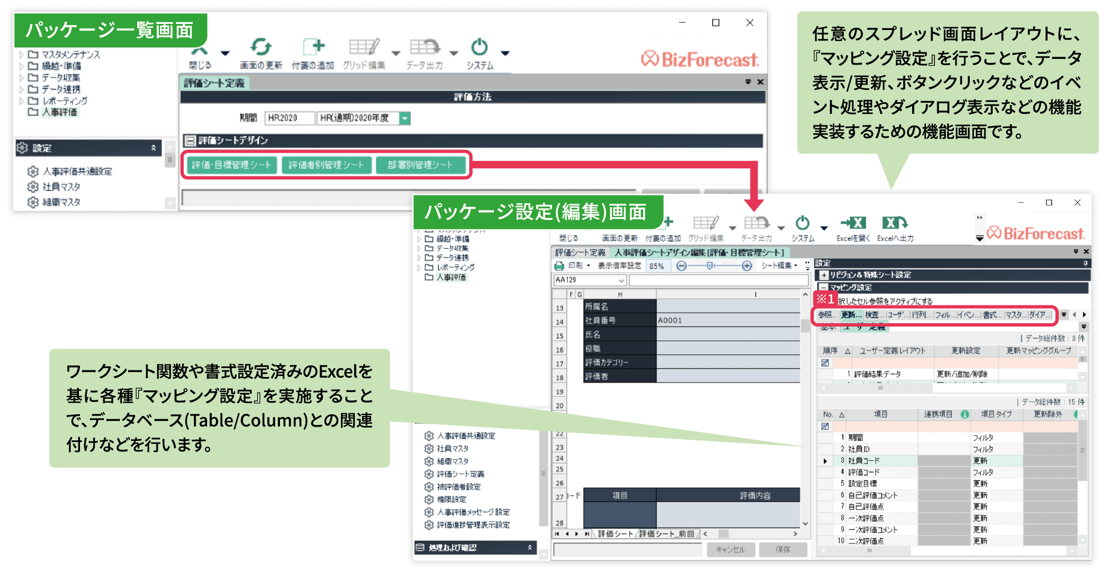Click the filter row icon in the ユーザー定義レイアウト grid
1111x572 pixels.
click(825, 363)
